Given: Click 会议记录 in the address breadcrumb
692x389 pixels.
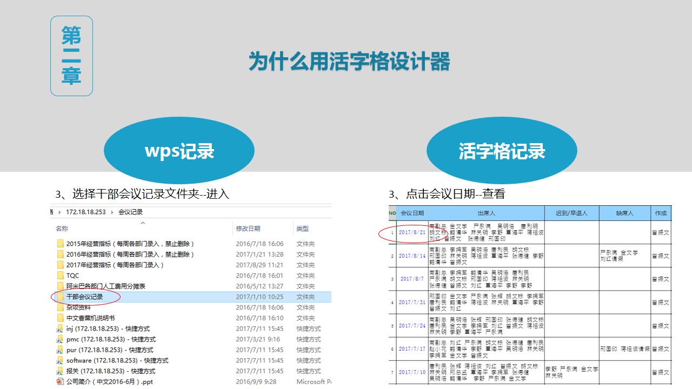Looking at the screenshot, I should point(130,212).
